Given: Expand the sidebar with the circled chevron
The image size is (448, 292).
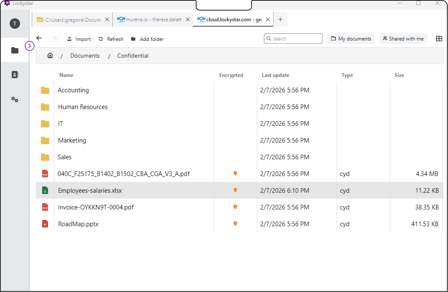Looking at the screenshot, I should 30,46.
